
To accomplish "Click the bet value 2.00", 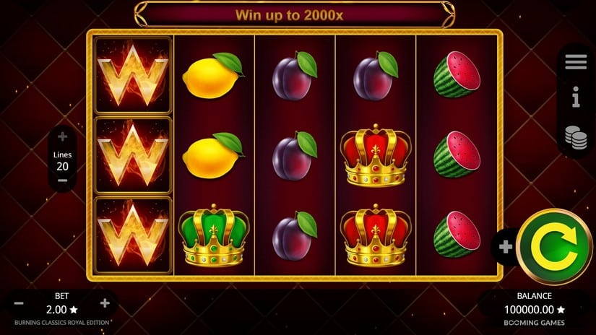I will tap(56, 310).
